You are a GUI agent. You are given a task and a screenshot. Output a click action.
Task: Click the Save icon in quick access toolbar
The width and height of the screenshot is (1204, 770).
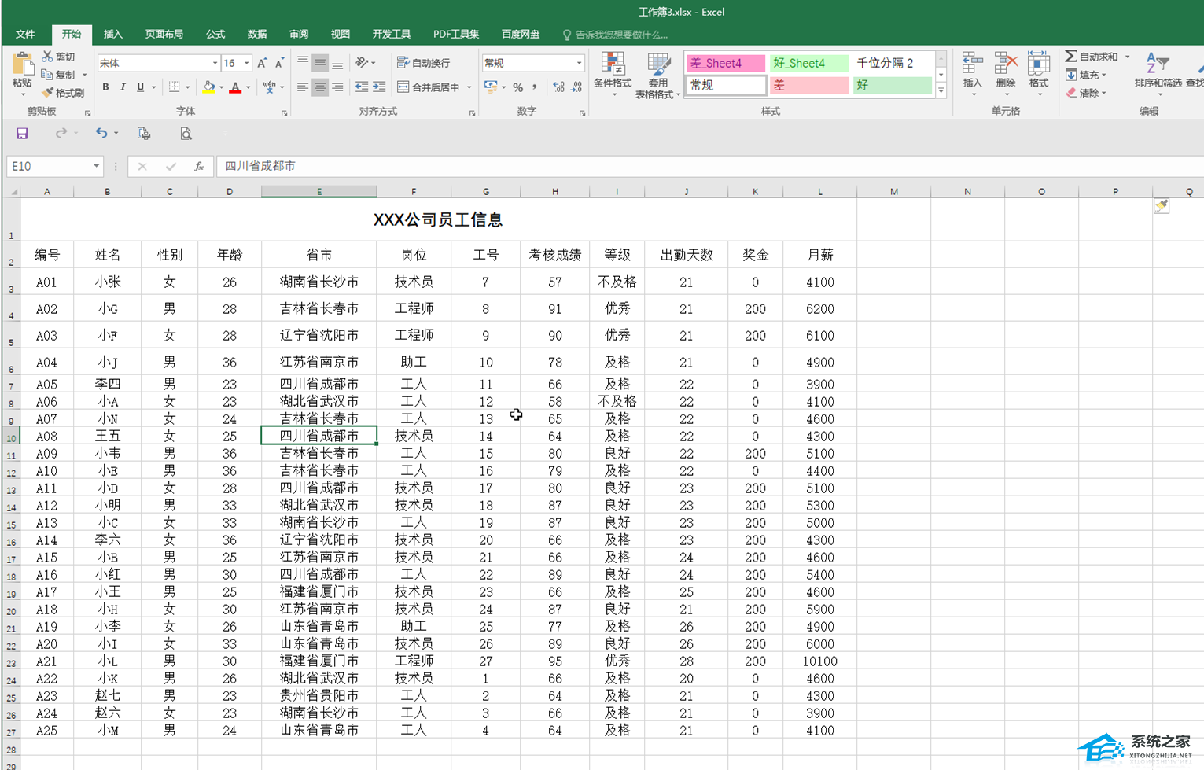point(22,134)
